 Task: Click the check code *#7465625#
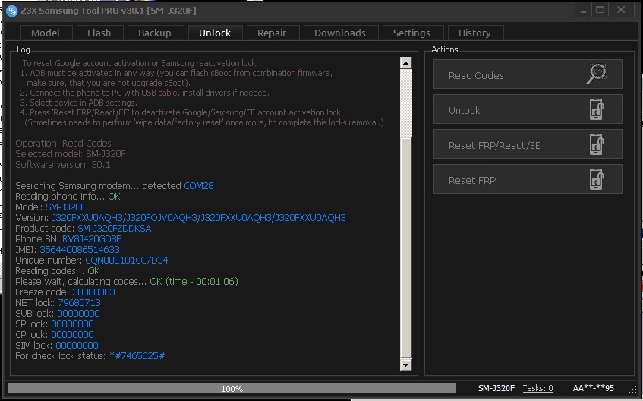137,356
